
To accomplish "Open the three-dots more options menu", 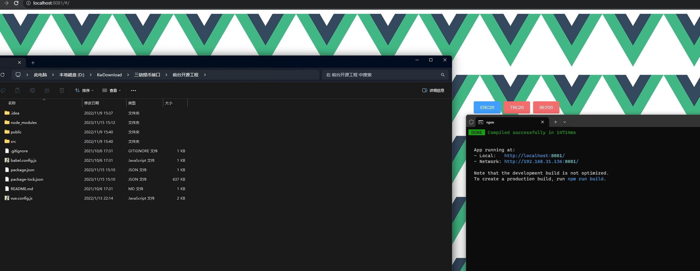I will (x=134, y=90).
